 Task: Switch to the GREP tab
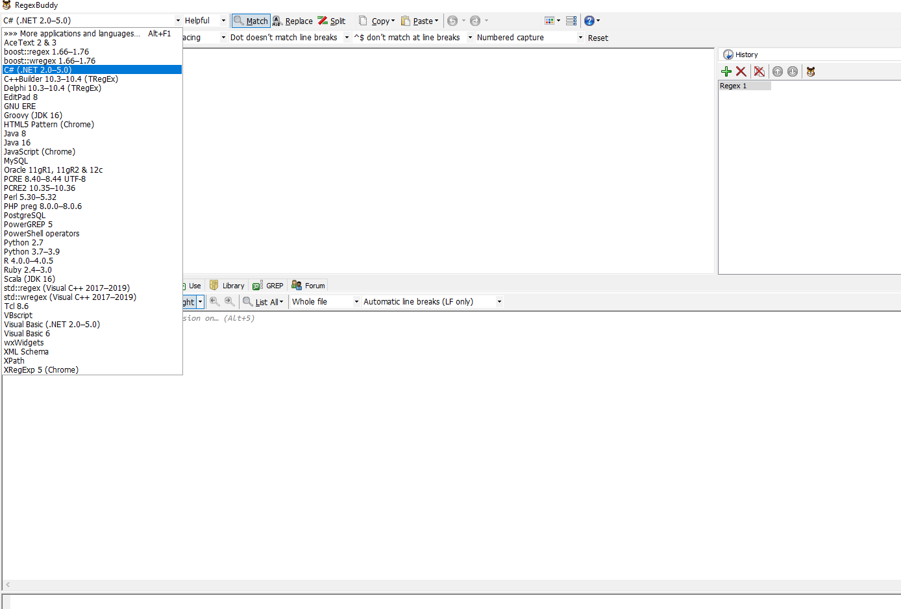[268, 286]
